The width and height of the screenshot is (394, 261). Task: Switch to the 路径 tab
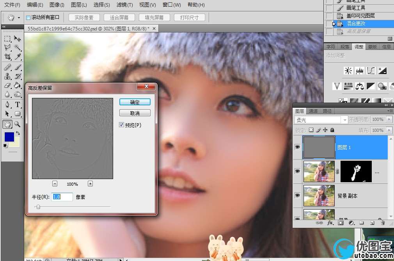(x=327, y=111)
